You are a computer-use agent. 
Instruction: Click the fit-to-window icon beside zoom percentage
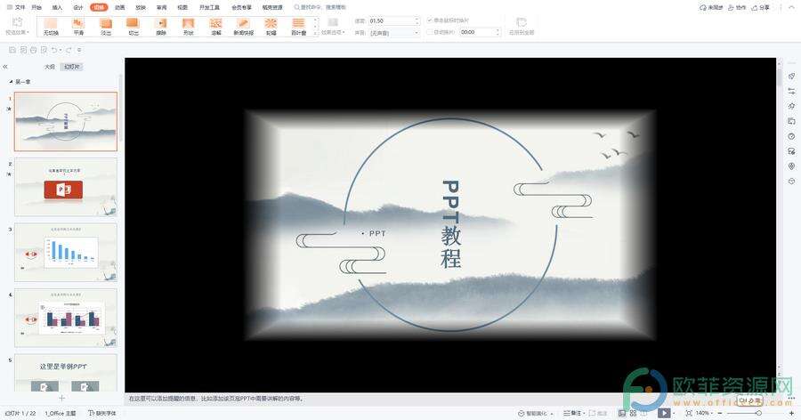(689, 413)
